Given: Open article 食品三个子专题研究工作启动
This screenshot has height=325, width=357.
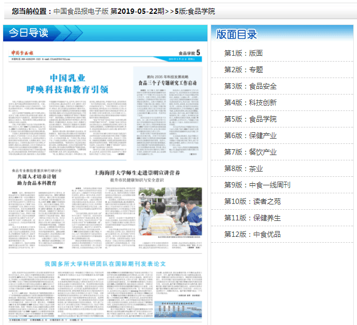Looking at the screenshot, I should (167, 83).
